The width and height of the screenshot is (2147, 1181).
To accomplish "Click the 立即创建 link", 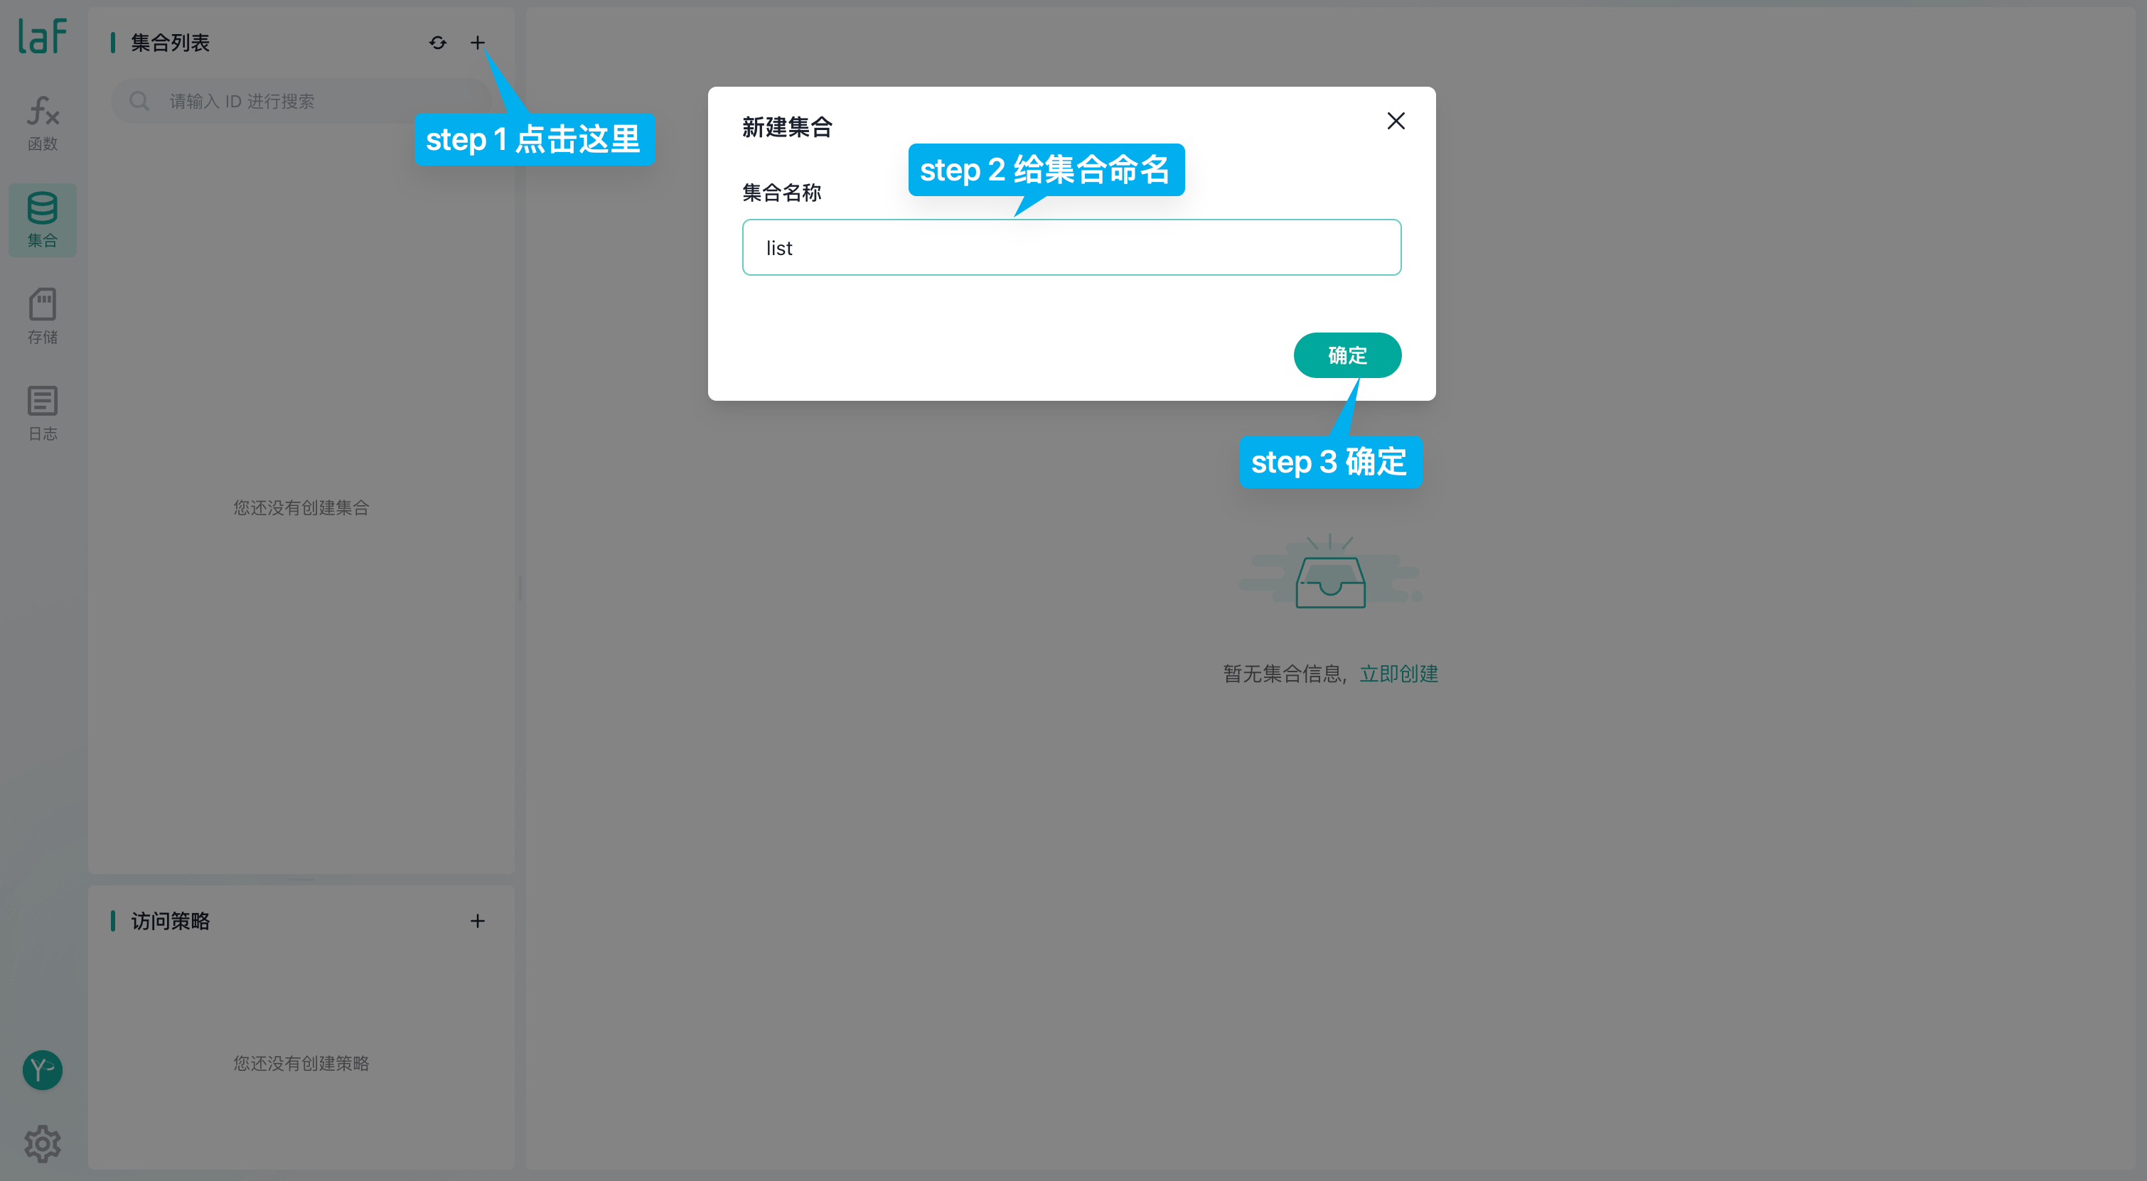I will pos(1398,673).
